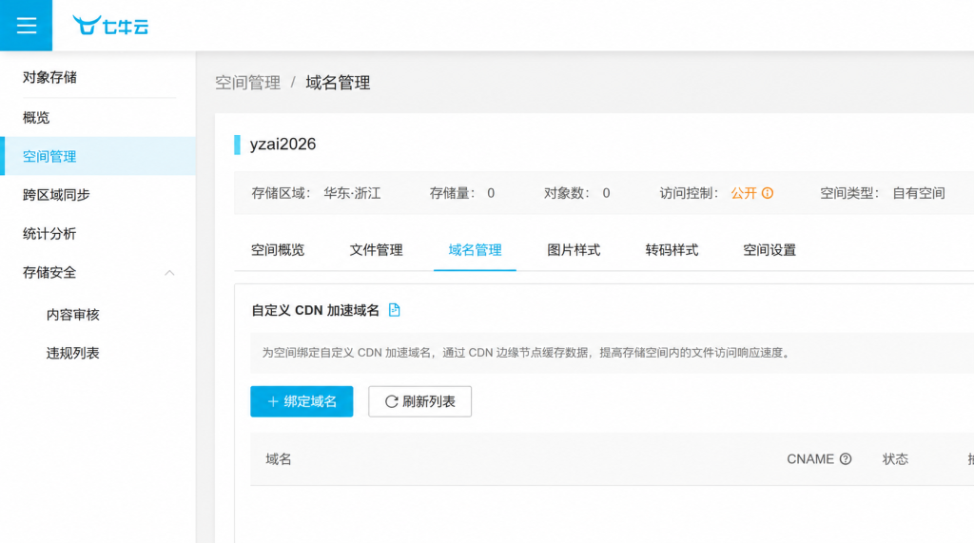The height and width of the screenshot is (543, 974).
Task: Collapse the 存储安全 section chevron
Action: [169, 273]
